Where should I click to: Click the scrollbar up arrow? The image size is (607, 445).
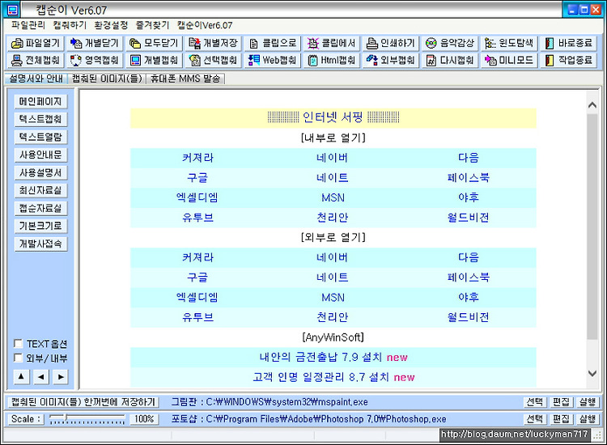pos(592,105)
